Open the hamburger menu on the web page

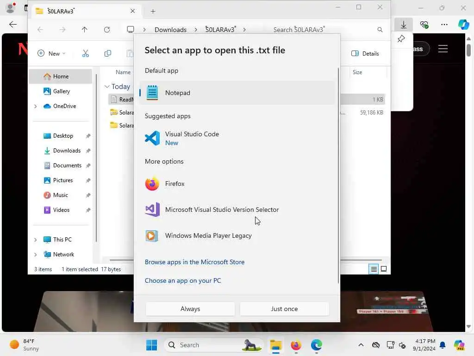pos(443,49)
